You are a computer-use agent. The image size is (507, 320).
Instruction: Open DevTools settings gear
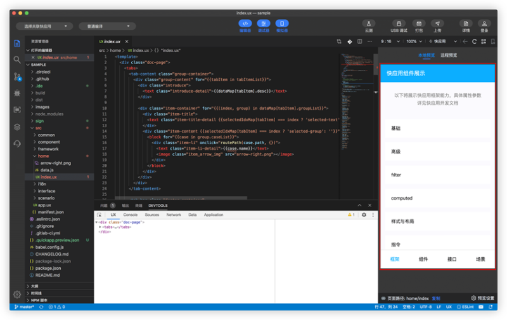[364, 215]
